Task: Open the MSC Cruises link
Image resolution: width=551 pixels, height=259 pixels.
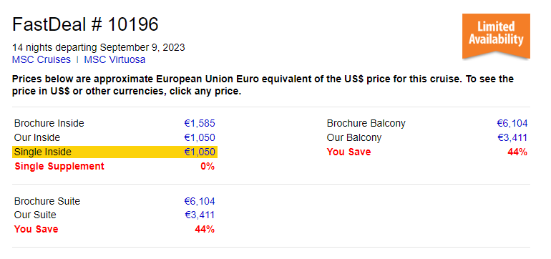Action: click(41, 60)
